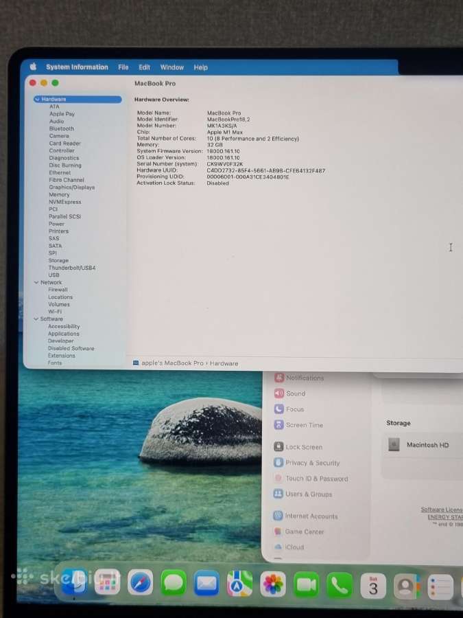Open the Software Licence link
463x618 pixels.
(x=441, y=510)
